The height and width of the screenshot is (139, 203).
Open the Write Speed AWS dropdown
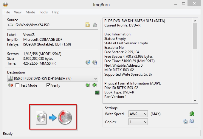pos(138,114)
